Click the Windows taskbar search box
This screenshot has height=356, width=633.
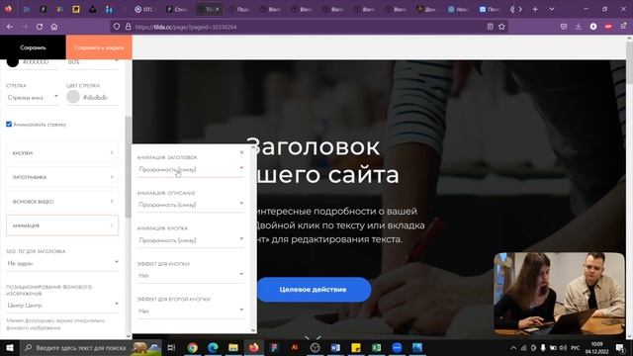pos(91,347)
